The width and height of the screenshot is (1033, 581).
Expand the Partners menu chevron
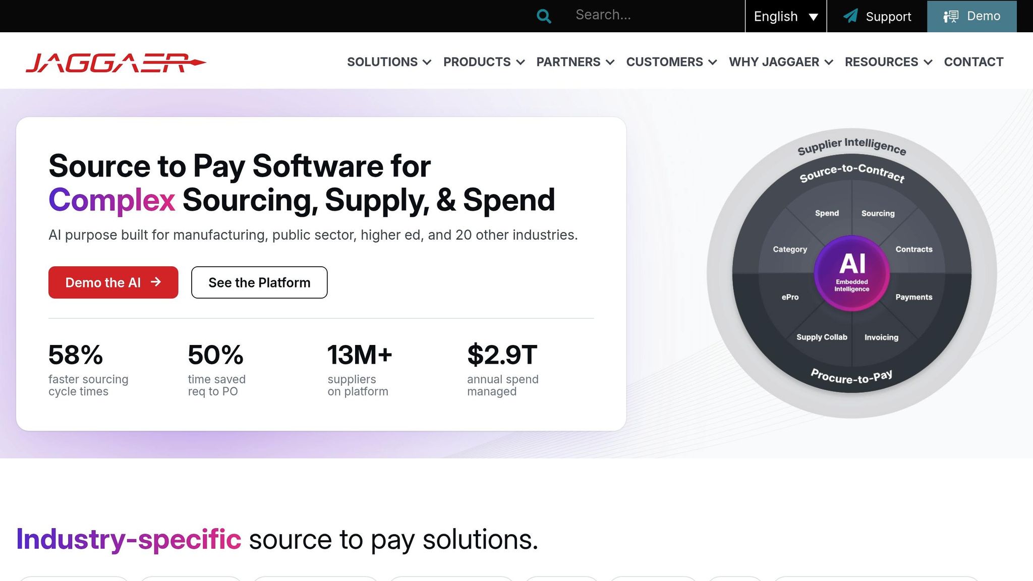click(610, 62)
